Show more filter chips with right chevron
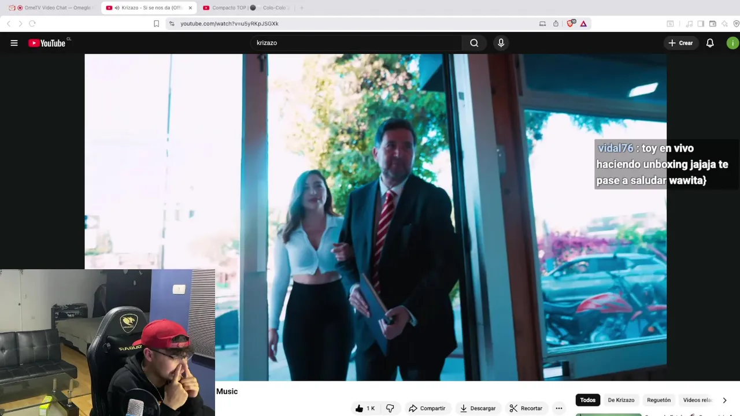 click(724, 400)
